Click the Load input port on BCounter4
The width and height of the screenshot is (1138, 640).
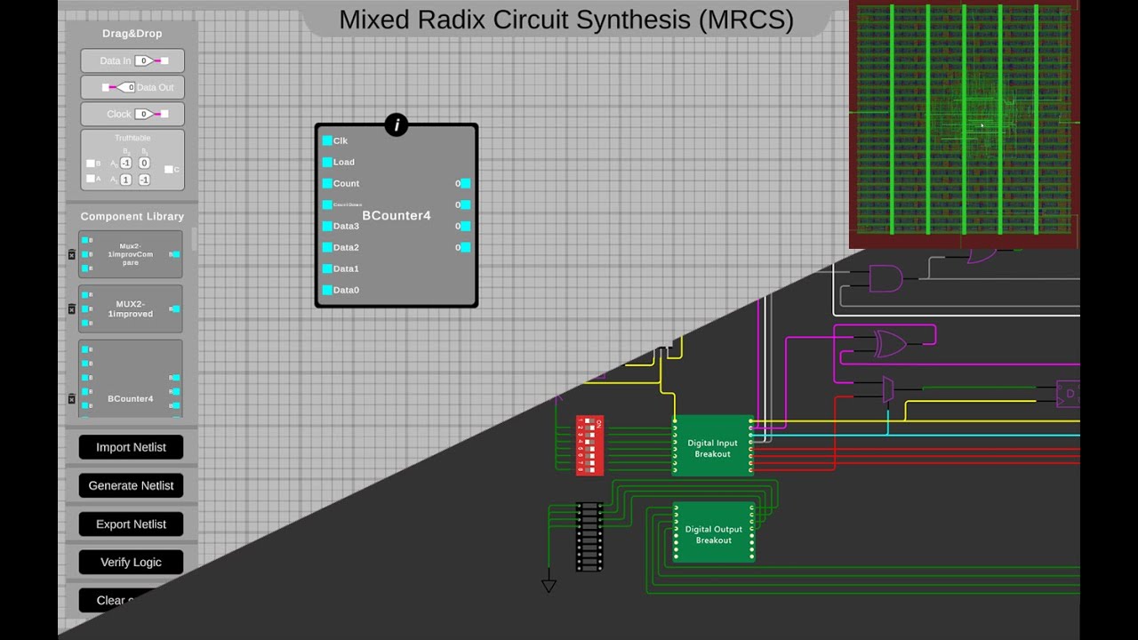[x=327, y=162]
